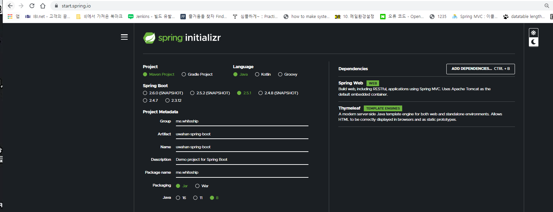
Task: Click the Thymeleaf dependency entry
Action: 426,114
